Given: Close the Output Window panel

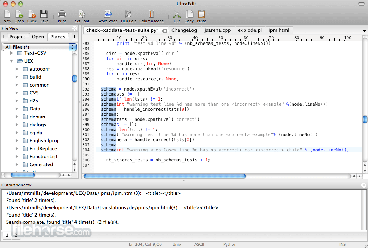Looking at the screenshot, I should click(364, 185).
